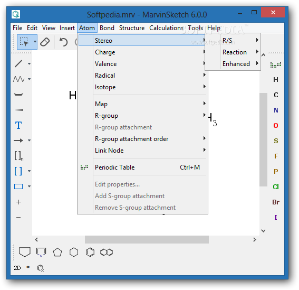Open the Charge submenu item
The width and height of the screenshot is (299, 290).
(142, 52)
